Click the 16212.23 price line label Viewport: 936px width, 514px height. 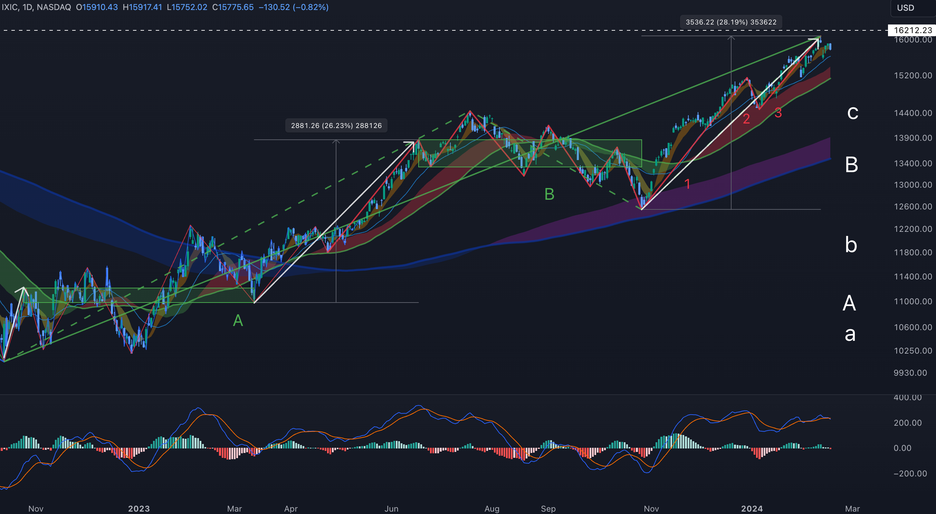(913, 30)
